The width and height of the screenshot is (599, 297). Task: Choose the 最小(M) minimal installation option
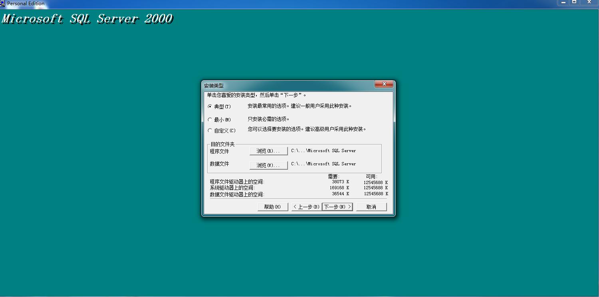tap(210, 119)
